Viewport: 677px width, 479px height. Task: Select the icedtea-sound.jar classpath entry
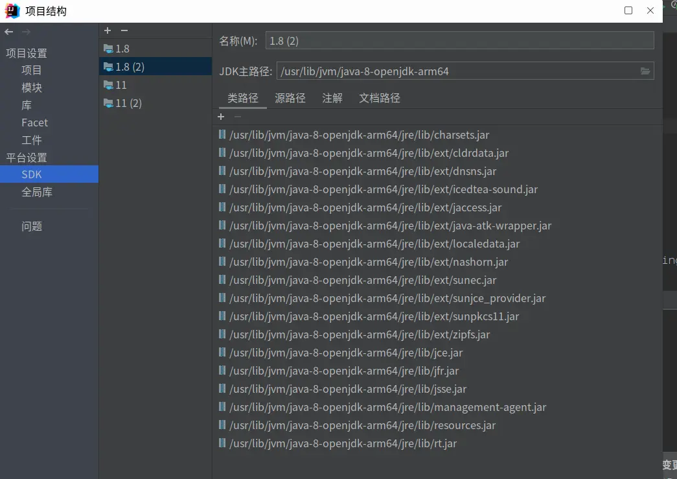coord(438,189)
